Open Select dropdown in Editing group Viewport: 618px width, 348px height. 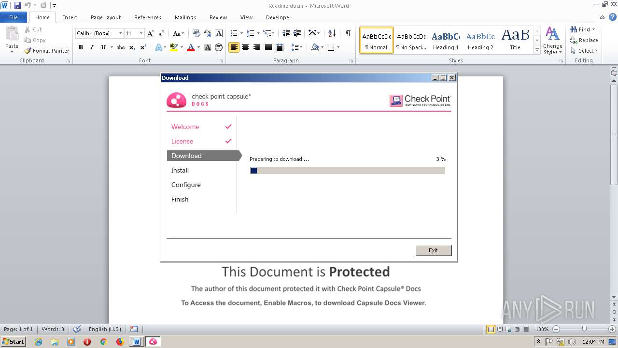pyautogui.click(x=584, y=51)
